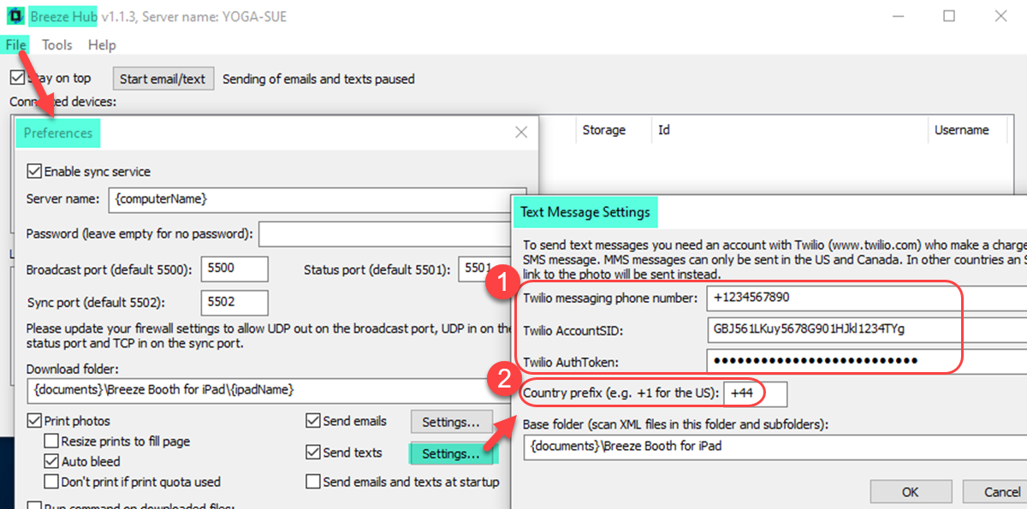Close the Preferences dialog
Image resolution: width=1027 pixels, height=509 pixels.
point(521,133)
